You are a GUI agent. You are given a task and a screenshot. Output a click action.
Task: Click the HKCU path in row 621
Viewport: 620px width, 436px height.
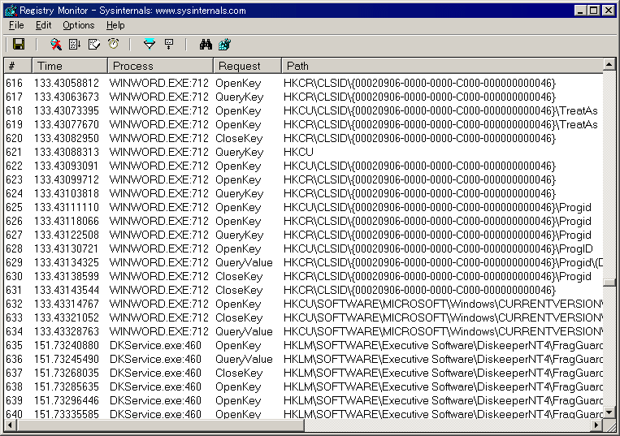coord(298,152)
